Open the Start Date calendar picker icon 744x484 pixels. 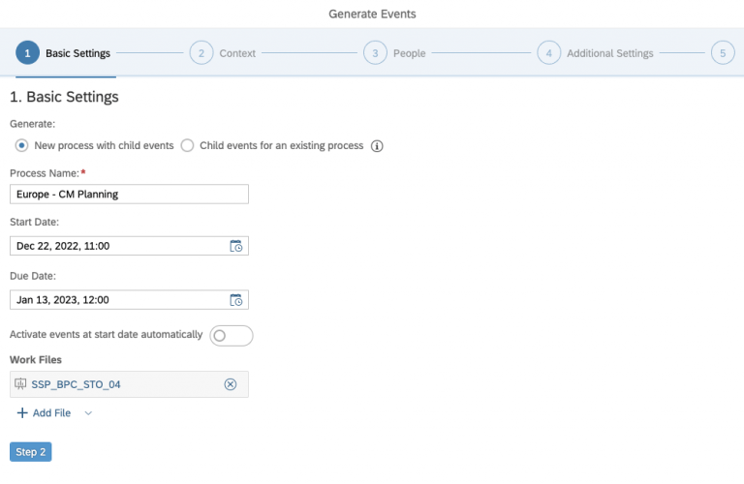tap(235, 246)
